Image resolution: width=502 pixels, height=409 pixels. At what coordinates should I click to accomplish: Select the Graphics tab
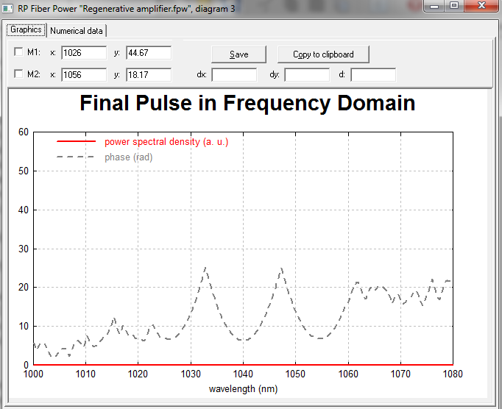[26, 29]
